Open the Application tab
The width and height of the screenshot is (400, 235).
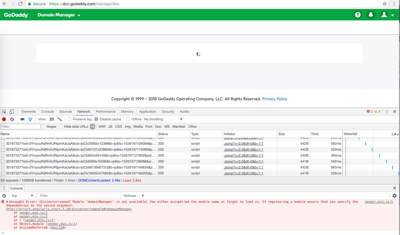(x=148, y=112)
